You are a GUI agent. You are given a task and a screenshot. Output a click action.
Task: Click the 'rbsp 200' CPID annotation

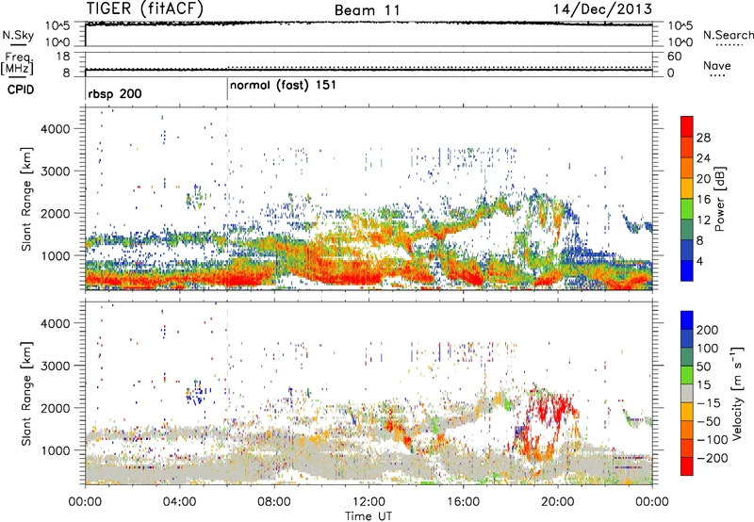[x=115, y=93]
